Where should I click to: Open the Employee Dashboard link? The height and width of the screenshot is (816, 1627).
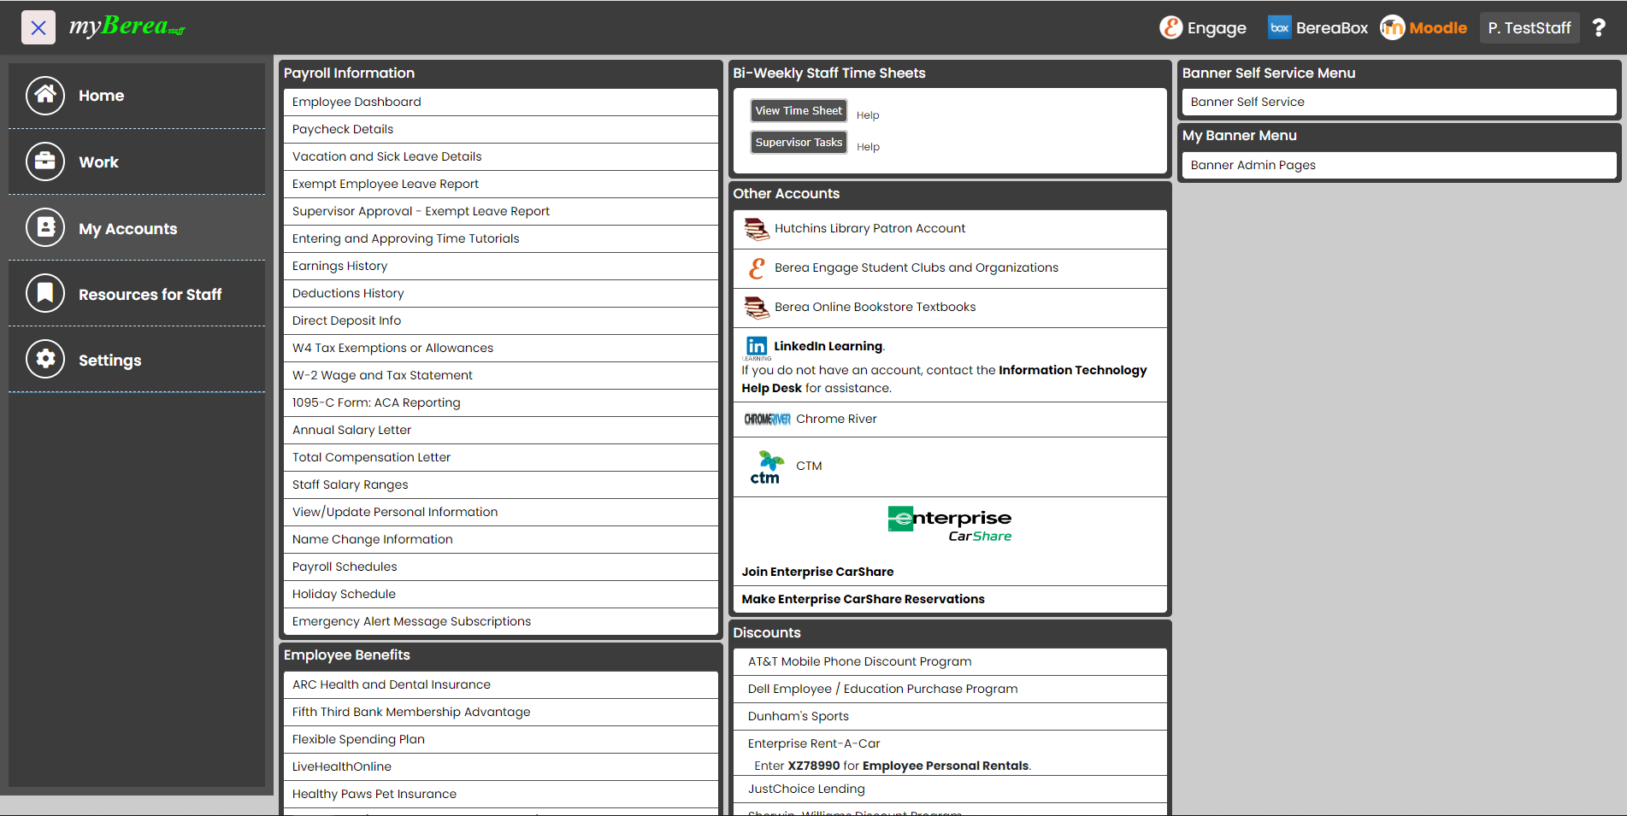tap(357, 102)
